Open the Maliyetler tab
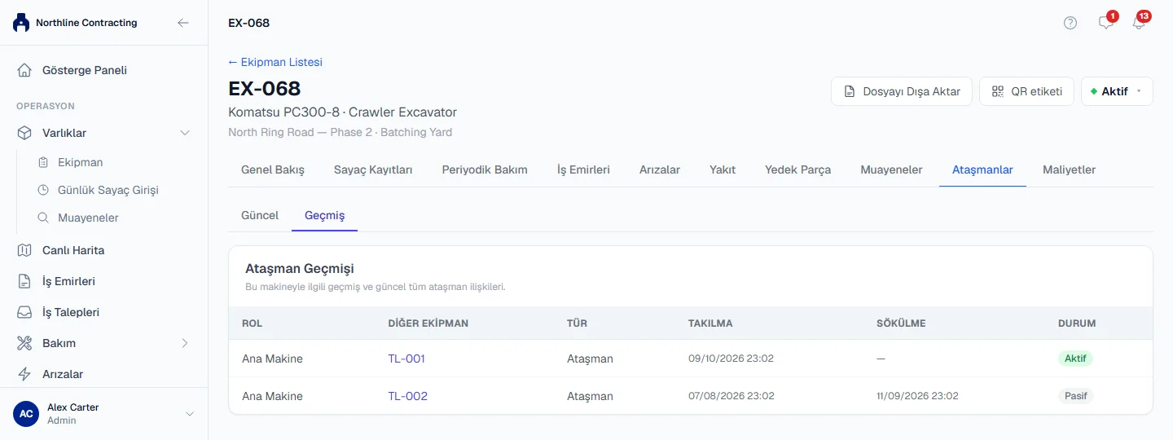The height and width of the screenshot is (440, 1173). click(x=1069, y=169)
